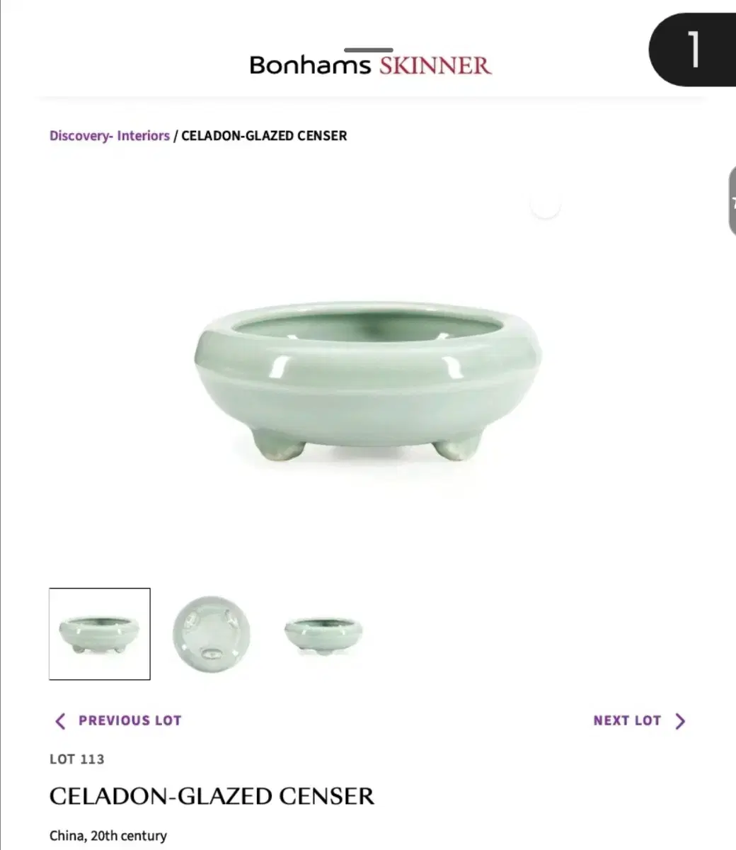Click the CELADON-GLAZED CENSER breadcrumb text
The height and width of the screenshot is (850, 736).
[x=264, y=135]
